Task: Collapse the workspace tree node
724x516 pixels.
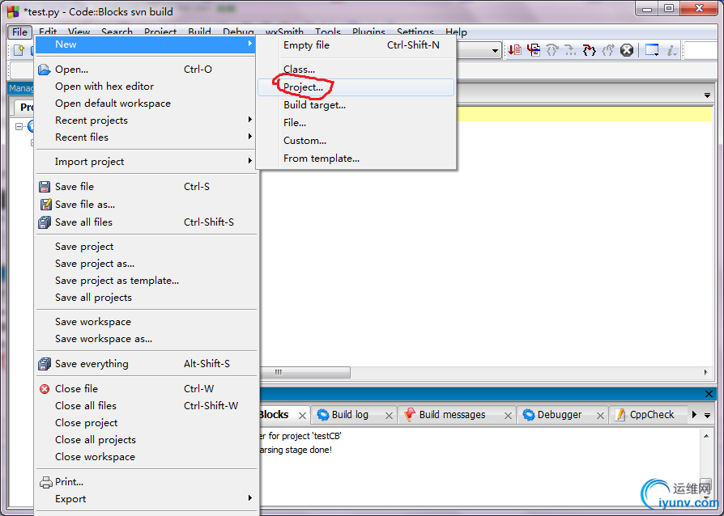Action: coord(19,126)
